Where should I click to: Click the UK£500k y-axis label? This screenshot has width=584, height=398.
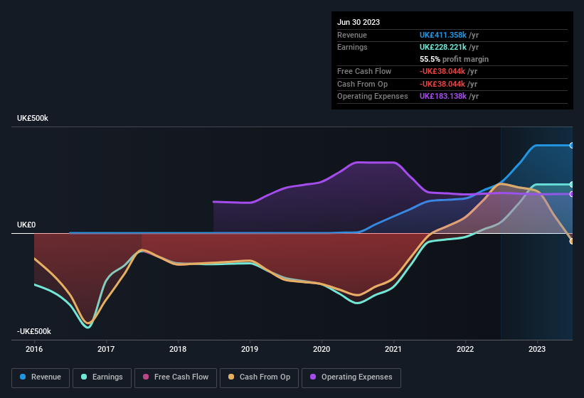(33, 118)
